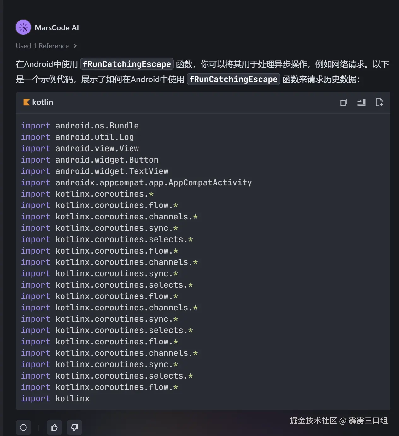The image size is (399, 436).
Task: Click the MarsCode AI name label
Action: point(57,27)
